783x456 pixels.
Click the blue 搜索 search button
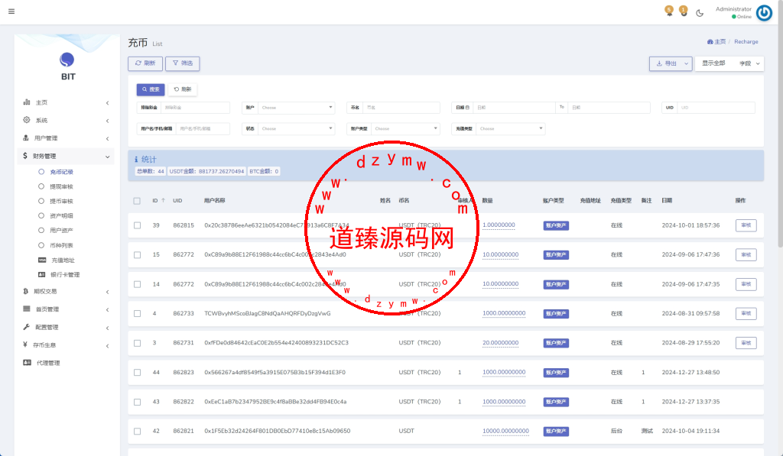(151, 89)
